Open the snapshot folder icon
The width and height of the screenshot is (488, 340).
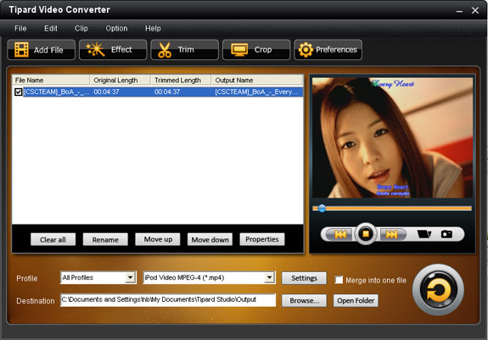424,234
